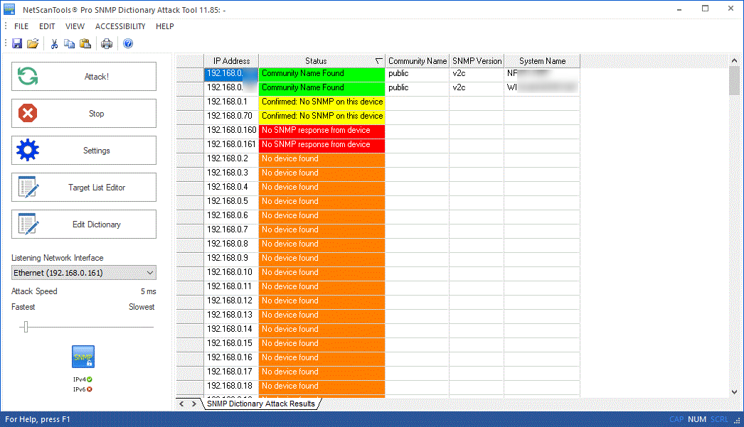Screen dimensions: 744x427
Task: Select the 192.168.0.2 IP address cell
Action: click(x=231, y=158)
